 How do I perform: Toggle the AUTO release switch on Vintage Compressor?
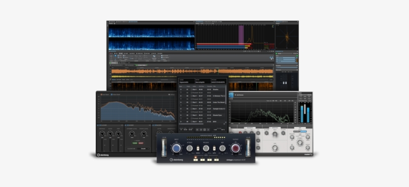pyautogui.click(x=214, y=149)
